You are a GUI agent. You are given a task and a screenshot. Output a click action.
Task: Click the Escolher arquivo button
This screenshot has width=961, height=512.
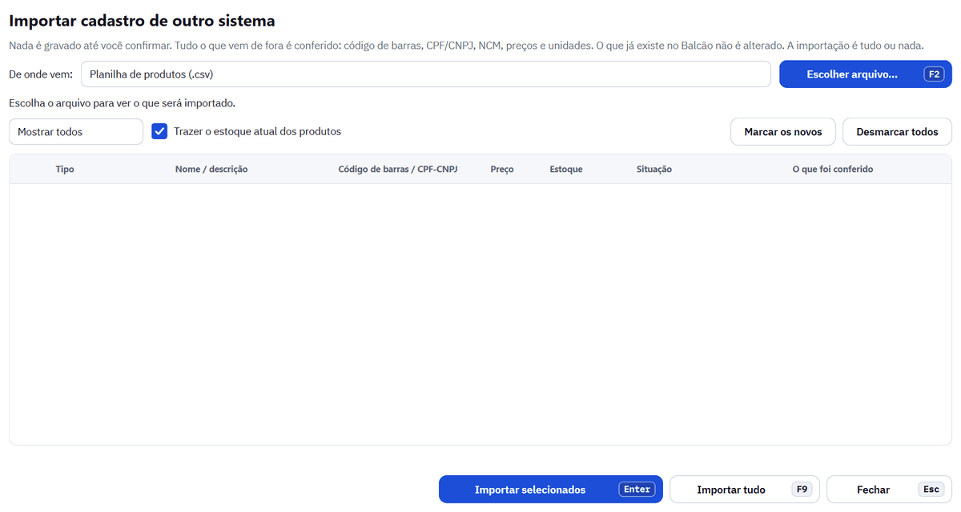click(865, 74)
